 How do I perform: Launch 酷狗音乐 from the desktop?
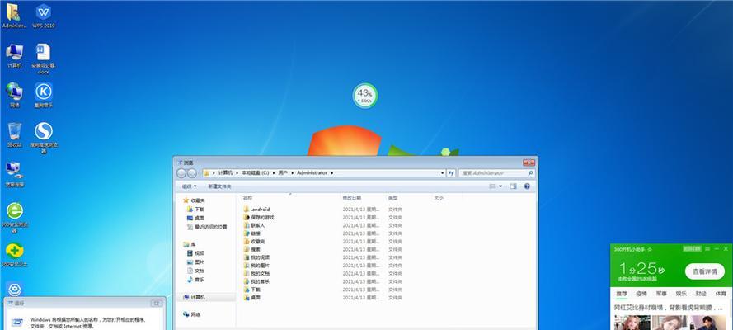tap(44, 96)
